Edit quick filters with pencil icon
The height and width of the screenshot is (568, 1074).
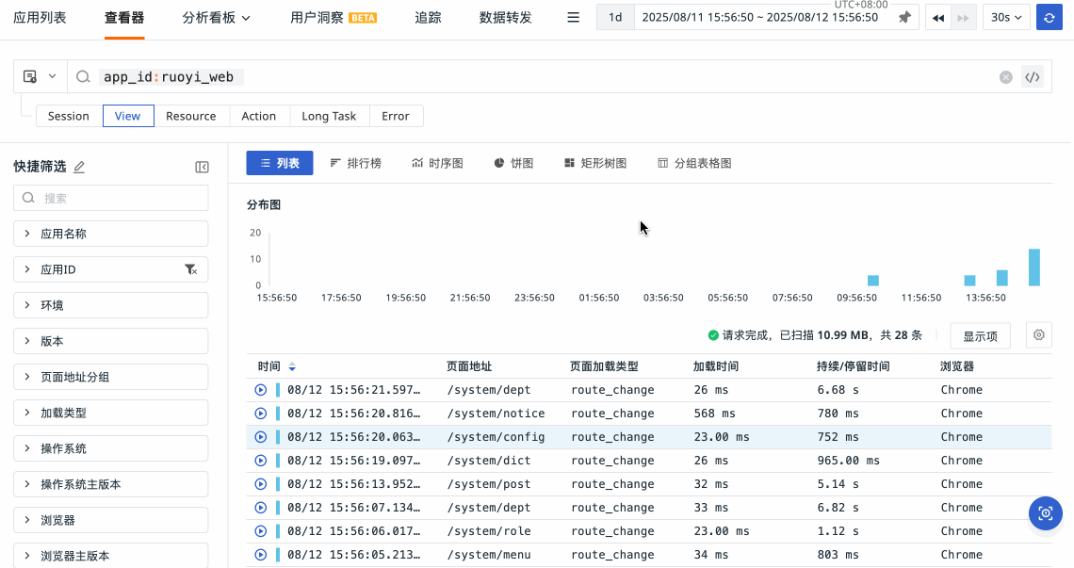[x=79, y=167]
